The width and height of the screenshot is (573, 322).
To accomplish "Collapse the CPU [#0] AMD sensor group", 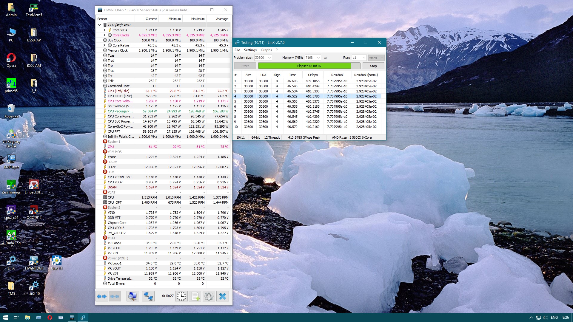I will [x=99, y=25].
